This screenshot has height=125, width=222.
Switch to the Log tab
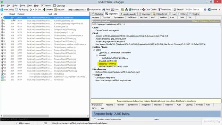[172, 14]
